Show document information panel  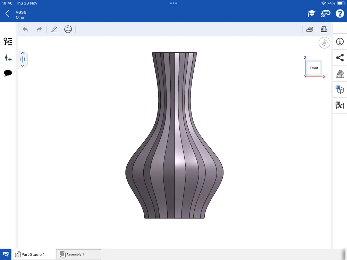[340, 42]
